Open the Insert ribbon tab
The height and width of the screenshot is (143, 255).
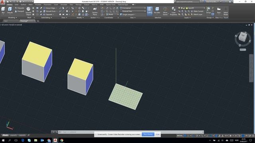tap(56, 5)
